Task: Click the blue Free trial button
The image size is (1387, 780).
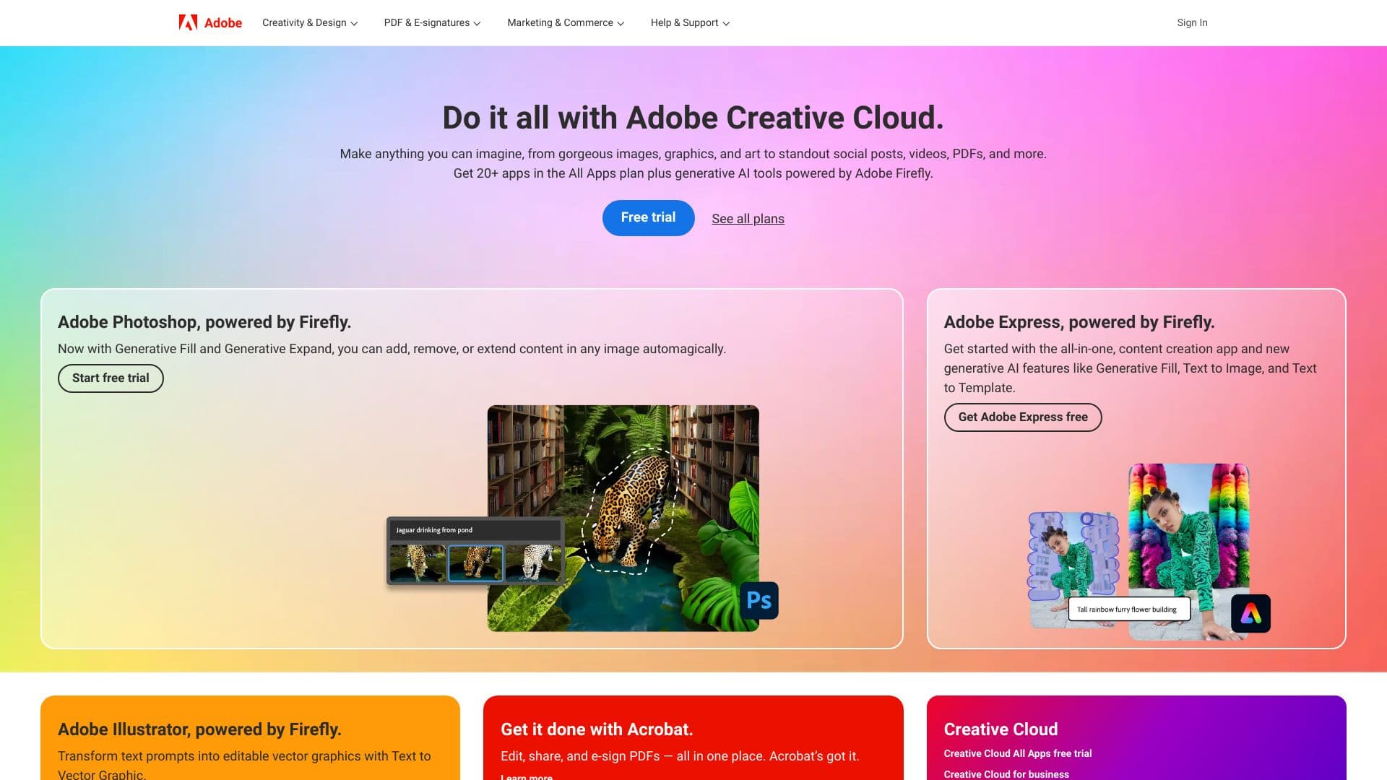Action: tap(648, 217)
